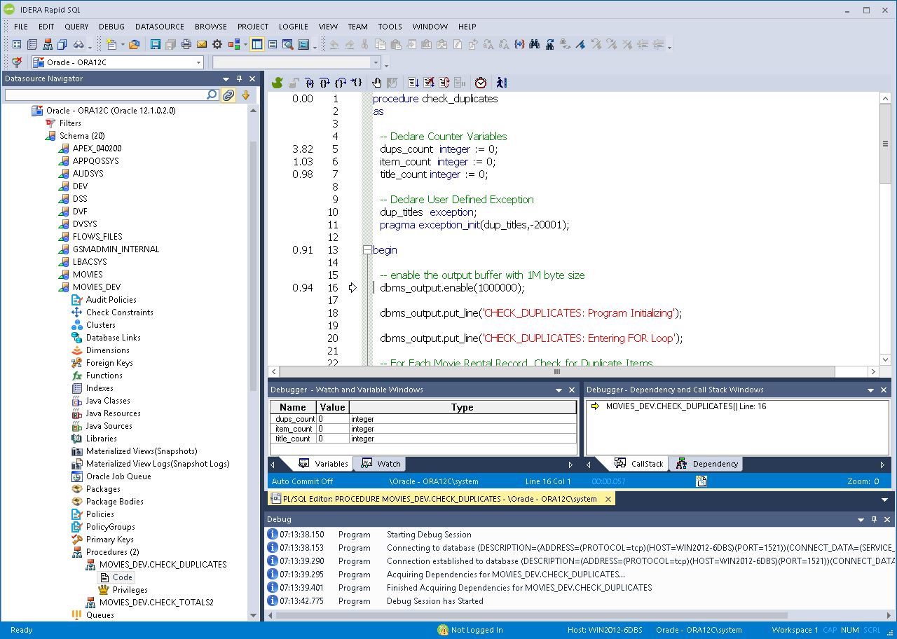This screenshot has height=639, width=897.
Task: Toggle the link icon beside Navigator search
Action: 228,95
